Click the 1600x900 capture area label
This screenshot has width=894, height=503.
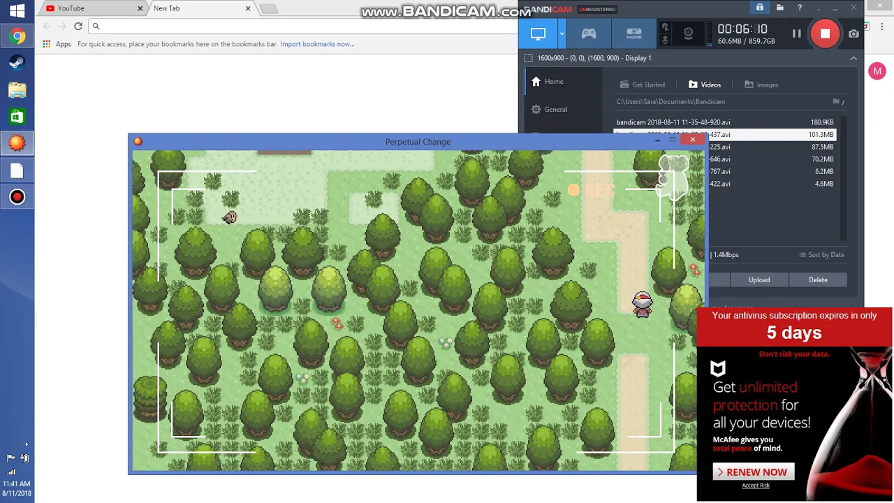coord(594,58)
